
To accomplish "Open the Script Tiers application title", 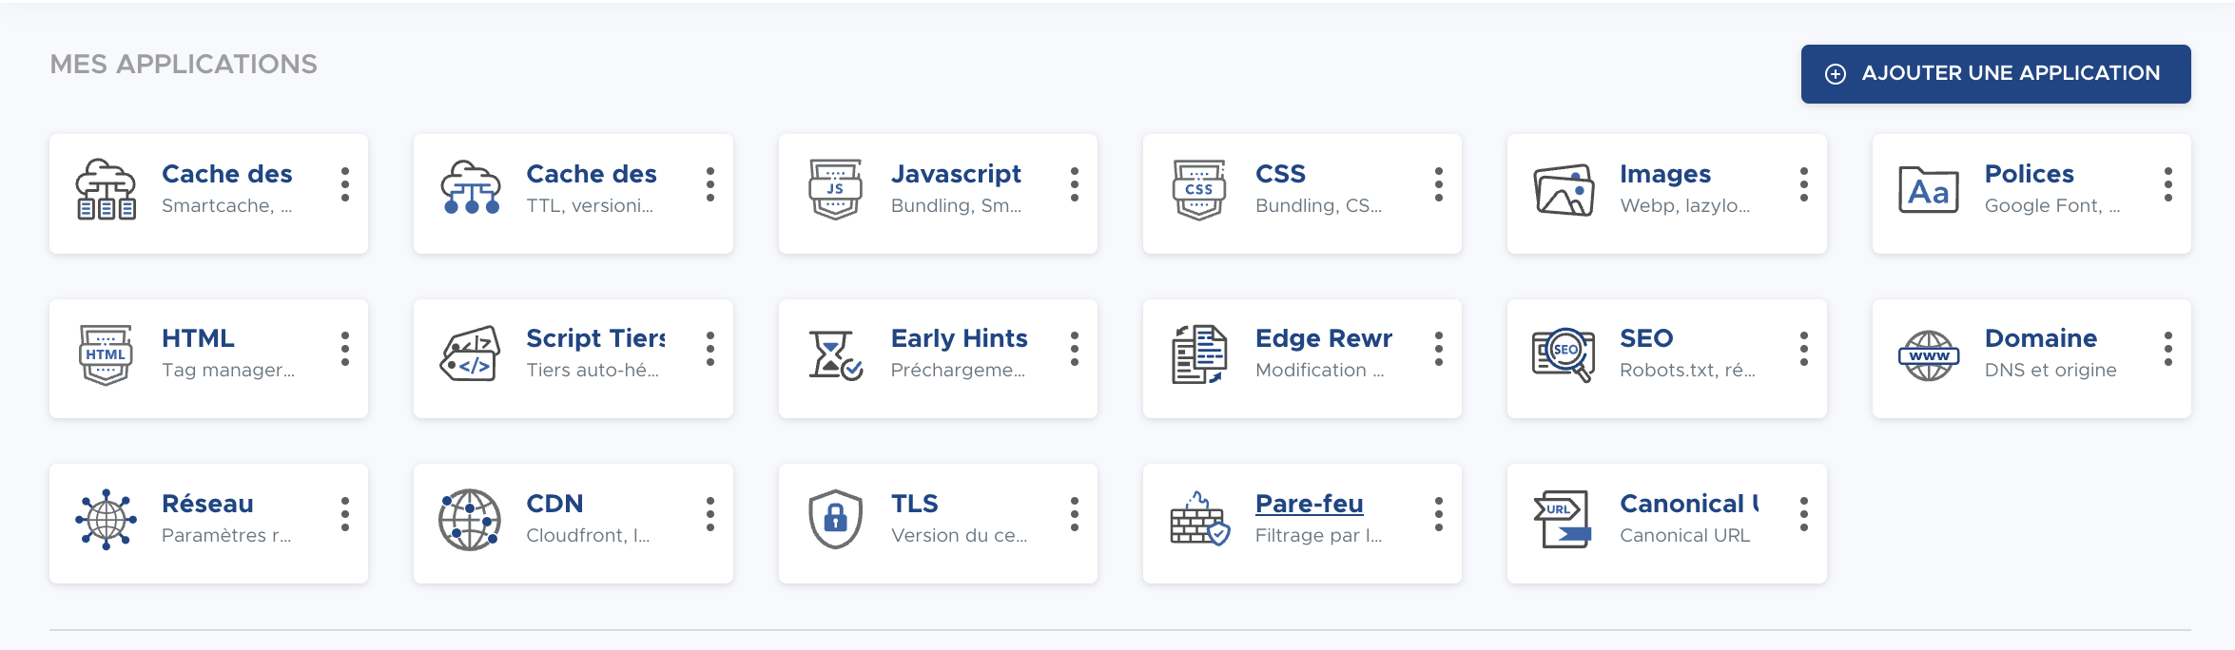I will (595, 338).
